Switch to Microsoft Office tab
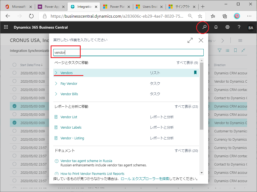The image size is (257, 192). coord(18,7)
